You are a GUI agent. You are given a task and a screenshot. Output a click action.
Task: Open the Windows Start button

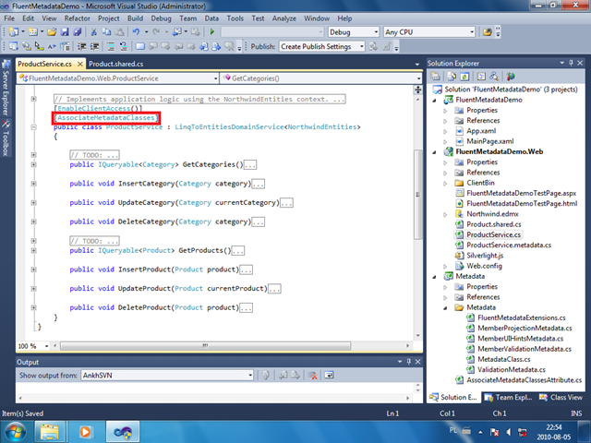pyautogui.click(x=15, y=432)
